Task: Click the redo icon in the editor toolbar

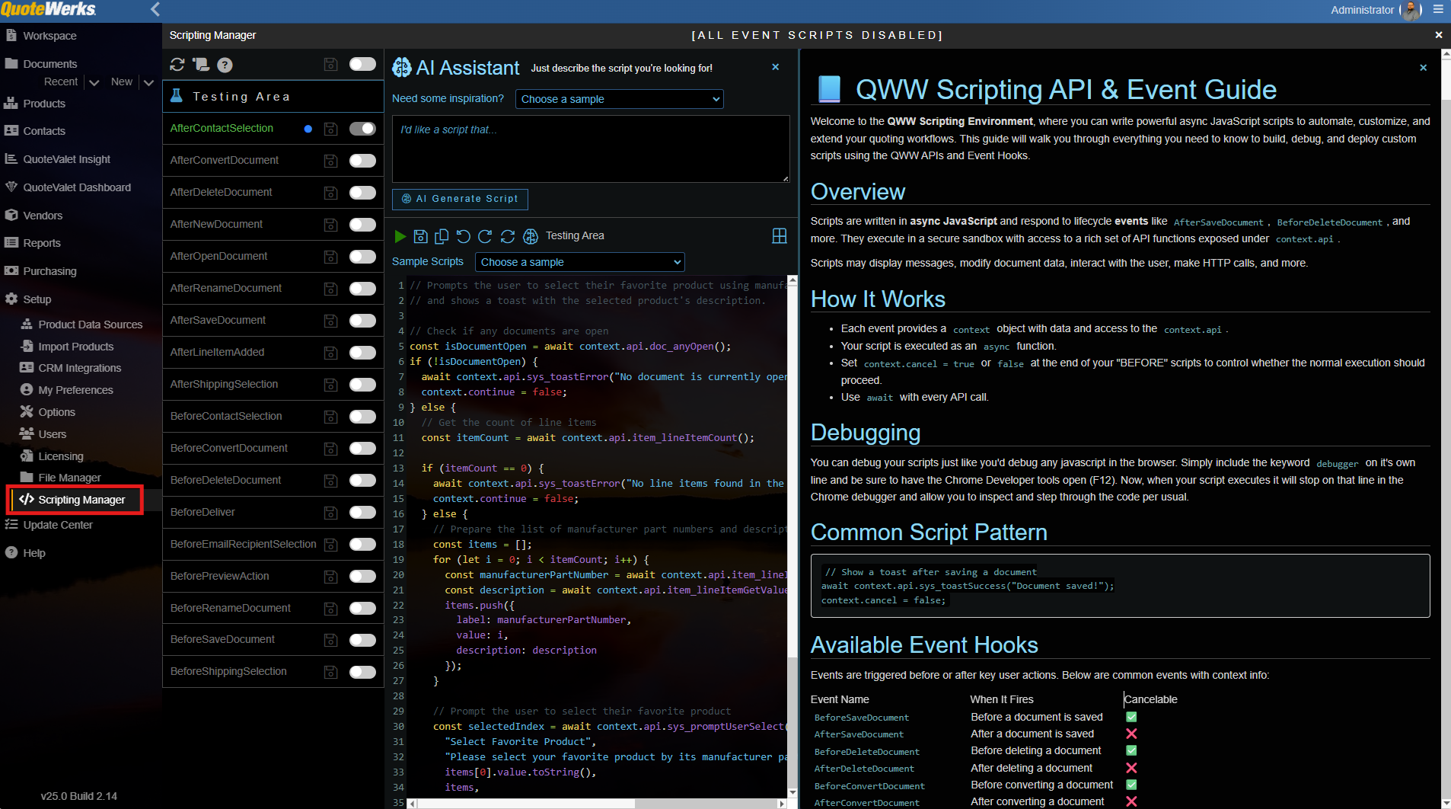Action: coord(485,236)
